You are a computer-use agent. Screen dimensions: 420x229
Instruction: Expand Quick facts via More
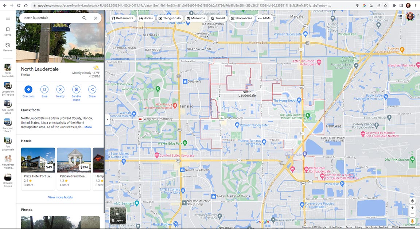pos(88,127)
